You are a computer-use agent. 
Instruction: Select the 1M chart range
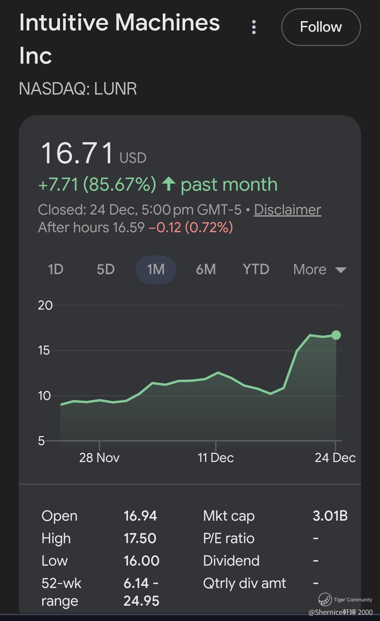coord(156,269)
